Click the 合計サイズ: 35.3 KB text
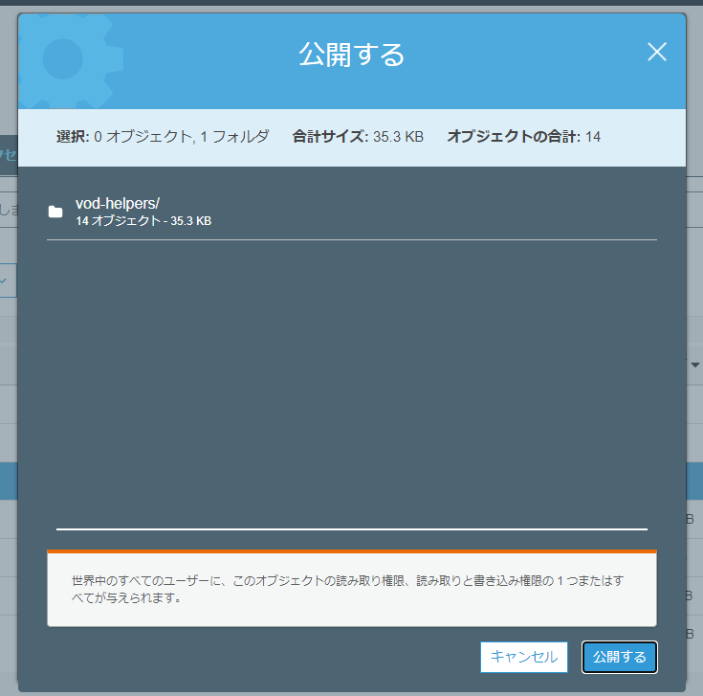The image size is (703, 696). coord(358,136)
